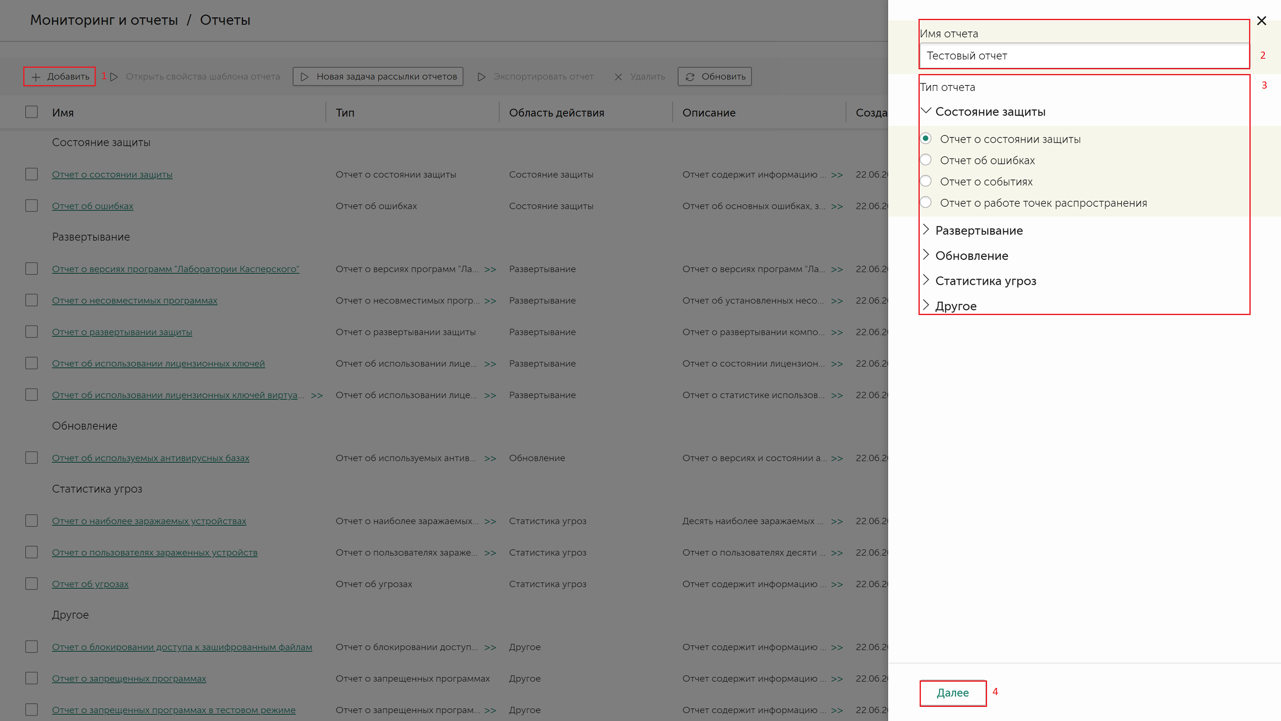The width and height of the screenshot is (1281, 721).
Task: Open Отчет об использовании лицензионных ключей link
Action: coord(158,364)
